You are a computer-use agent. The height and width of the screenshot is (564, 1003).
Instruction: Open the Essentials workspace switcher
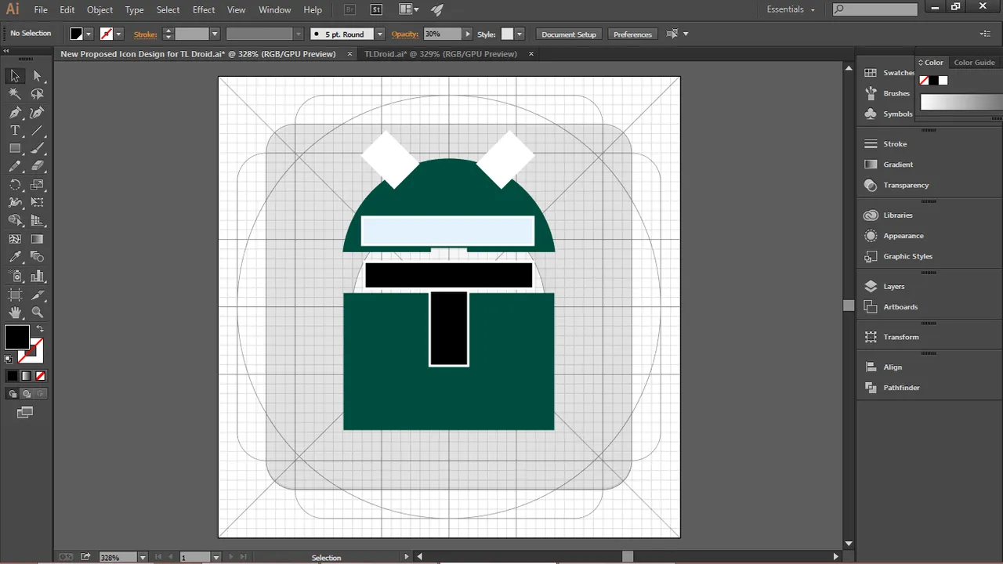pyautogui.click(x=791, y=9)
